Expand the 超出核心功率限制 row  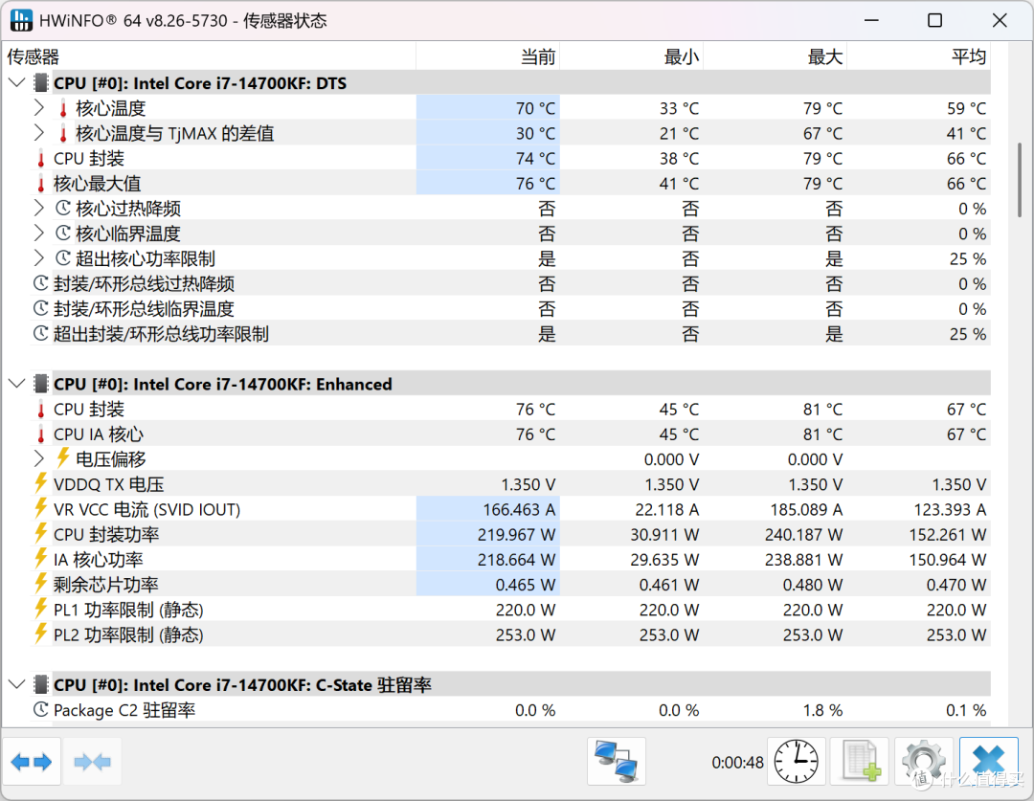(x=39, y=258)
